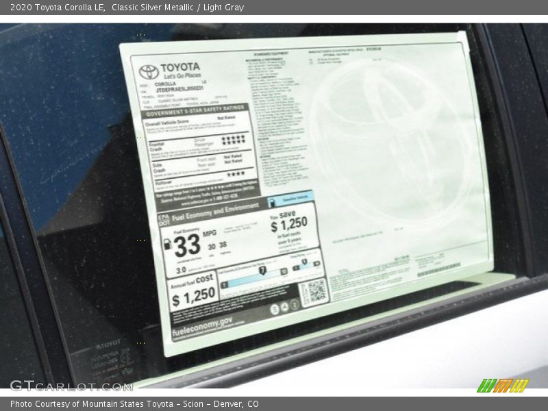548x411 pixels.
Task: Click the "30" city MPG value
Action: pos(212,247)
